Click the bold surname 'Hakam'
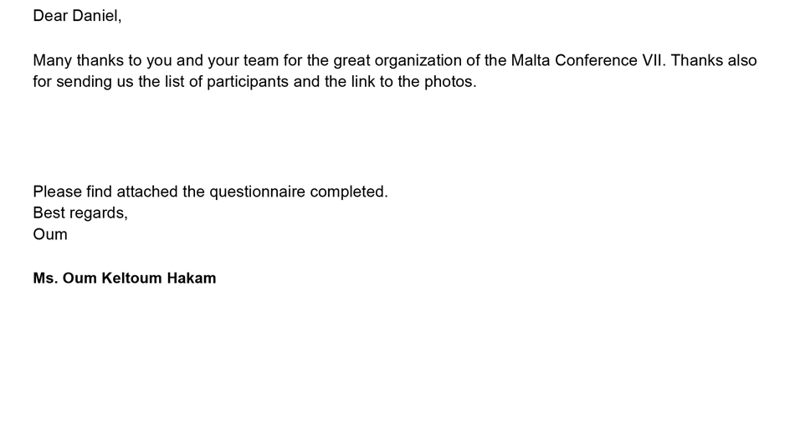The width and height of the screenshot is (795, 425). (192, 278)
